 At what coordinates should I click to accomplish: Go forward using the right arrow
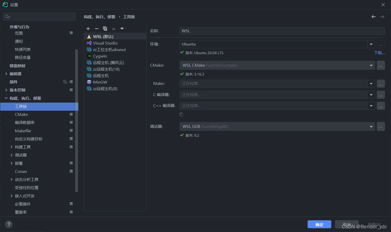point(382,17)
